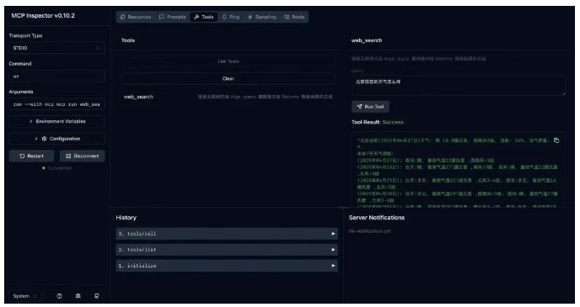
Task: Click the History heading
Action: point(126,218)
